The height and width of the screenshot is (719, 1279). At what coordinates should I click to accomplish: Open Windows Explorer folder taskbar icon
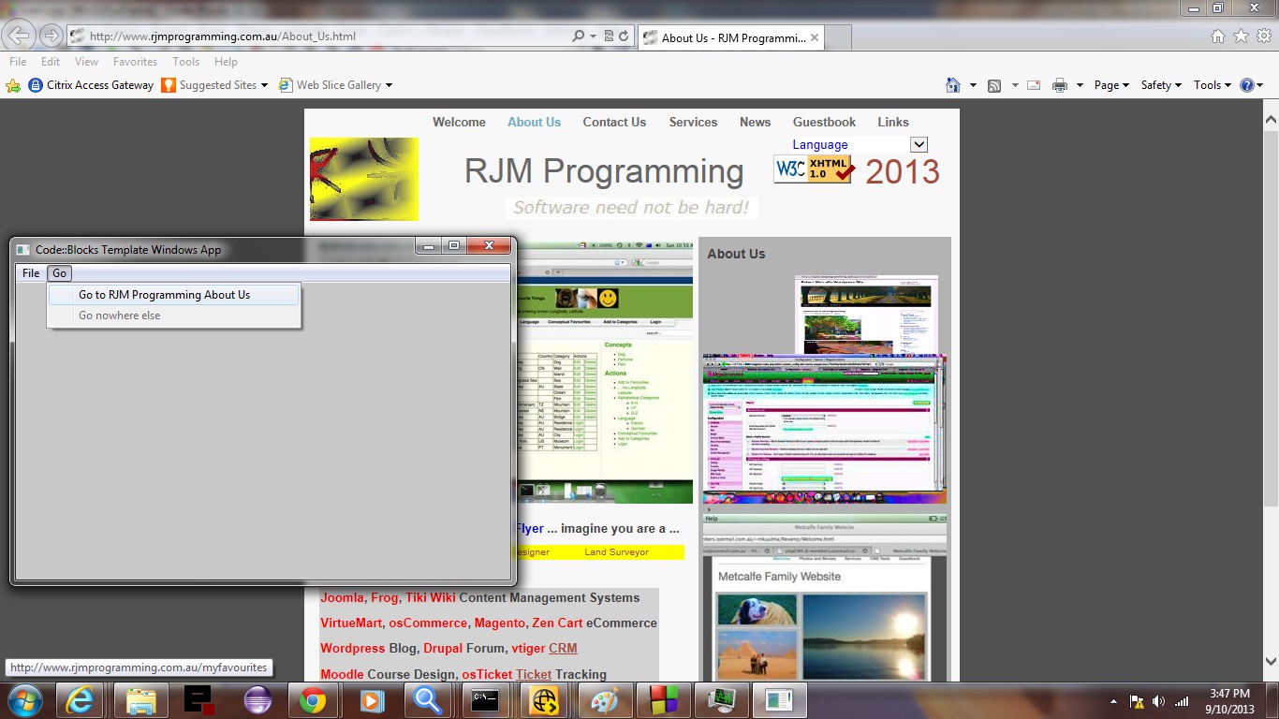point(141,700)
